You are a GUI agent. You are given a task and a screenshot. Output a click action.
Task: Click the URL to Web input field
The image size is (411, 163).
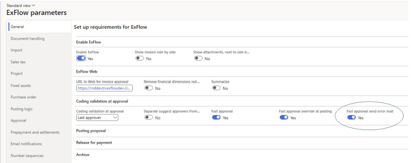(x=104, y=88)
